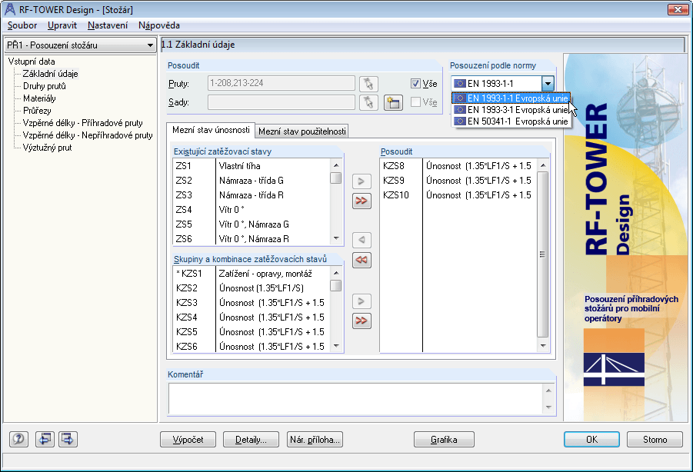Screen dimensions: 693x472
Task: Select ZS5 Vítr 0°, Námraza G row
Action: click(x=252, y=224)
